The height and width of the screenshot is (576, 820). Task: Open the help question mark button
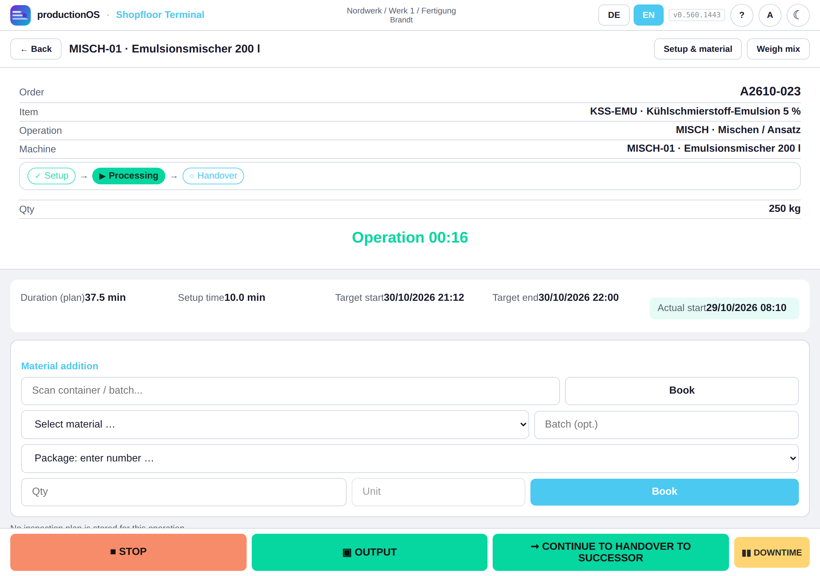(742, 15)
